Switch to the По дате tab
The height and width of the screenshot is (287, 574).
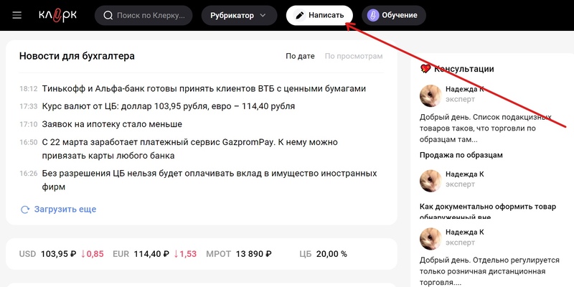300,56
